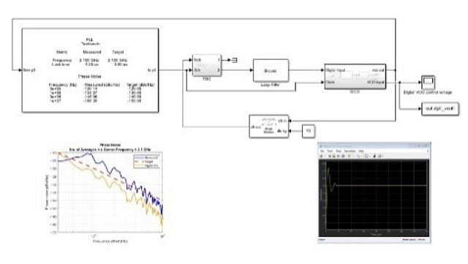Open Tools menu in scope window
The width and height of the screenshot is (468, 264).
click(330, 151)
